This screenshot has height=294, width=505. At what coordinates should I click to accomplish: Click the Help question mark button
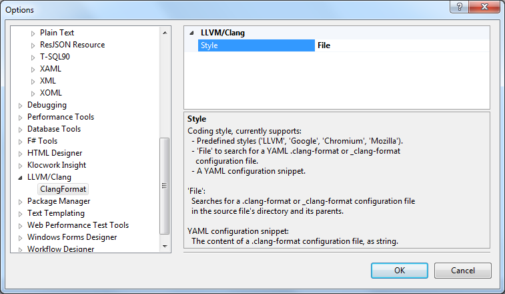click(x=460, y=9)
